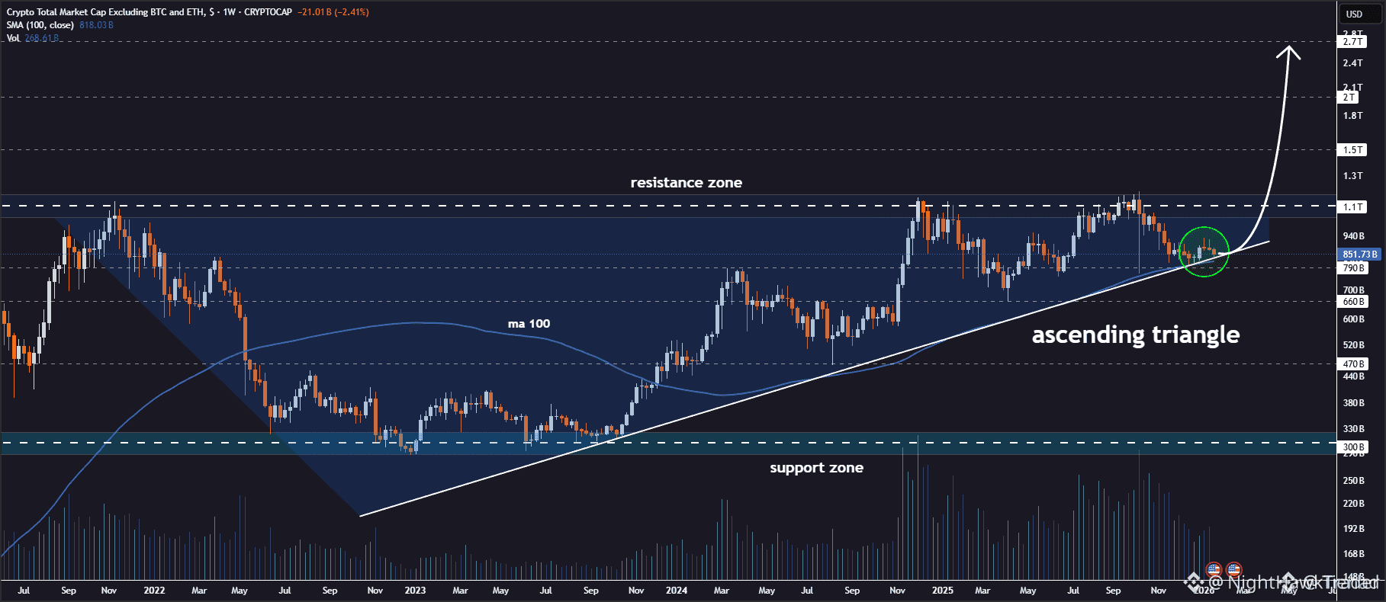Image resolution: width=1386 pixels, height=602 pixels.
Task: Click the 520 B price axis label
Action: coord(1353,345)
